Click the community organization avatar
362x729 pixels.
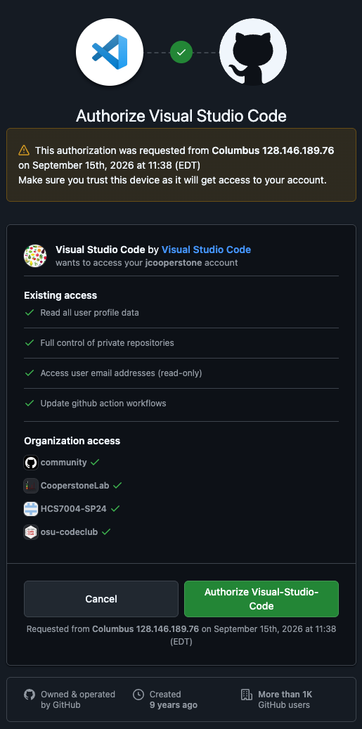coord(31,463)
